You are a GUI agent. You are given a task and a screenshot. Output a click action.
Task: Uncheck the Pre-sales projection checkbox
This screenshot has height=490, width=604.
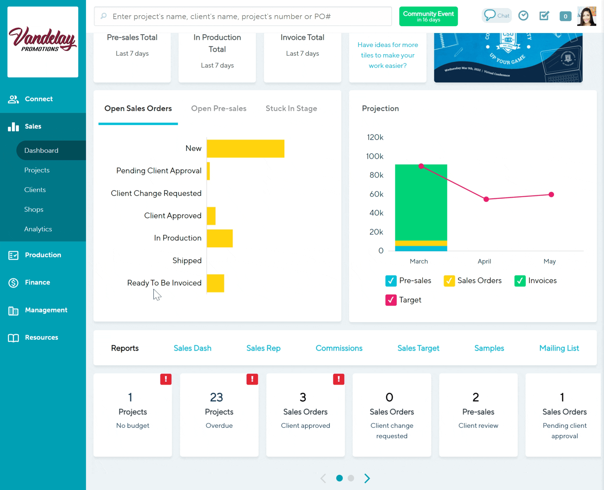[391, 281]
